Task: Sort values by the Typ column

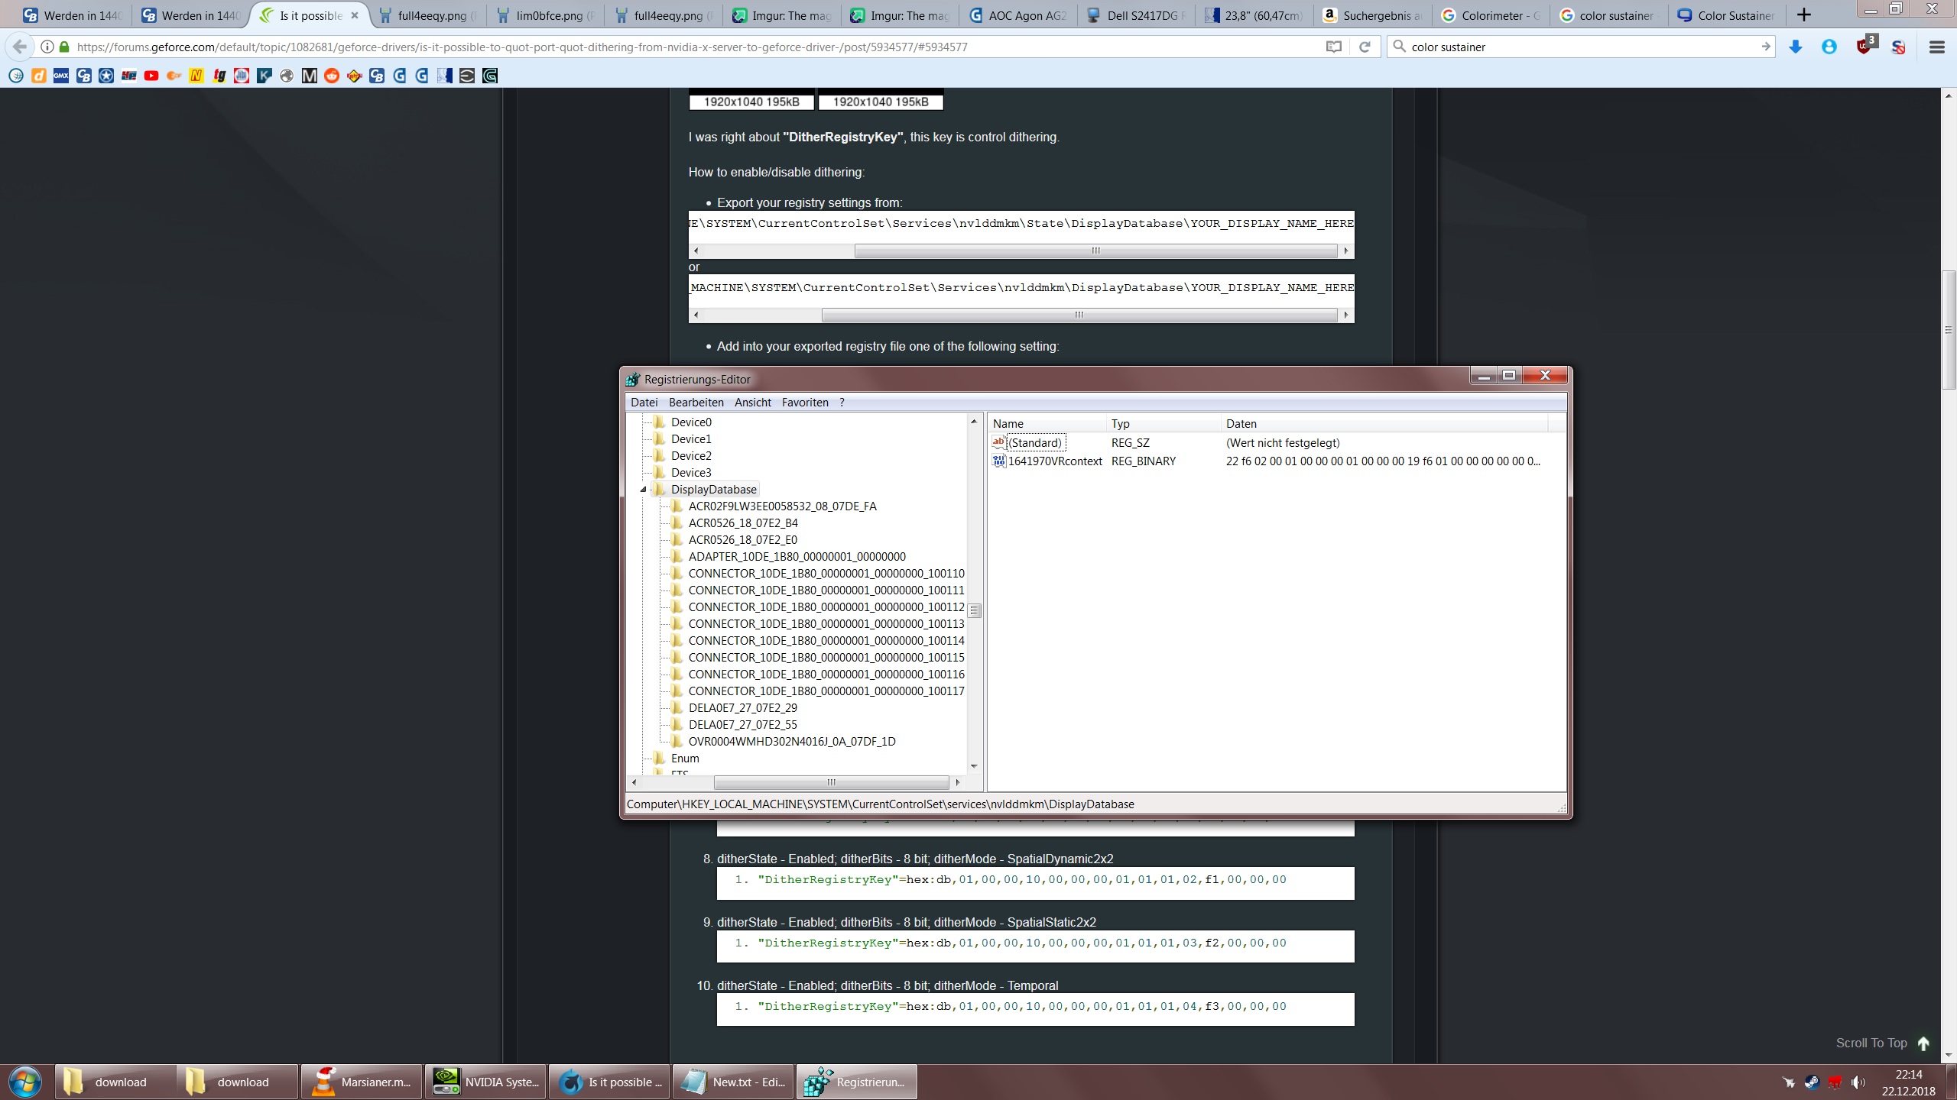Action: click(x=1163, y=424)
